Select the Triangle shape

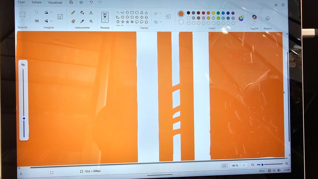pos(146,13)
